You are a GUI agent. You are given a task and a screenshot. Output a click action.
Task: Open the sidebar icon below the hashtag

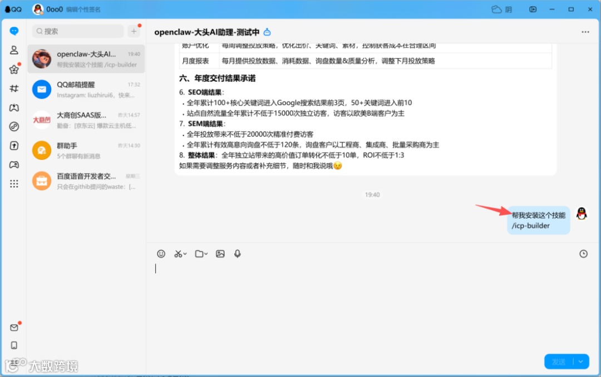coord(14,108)
